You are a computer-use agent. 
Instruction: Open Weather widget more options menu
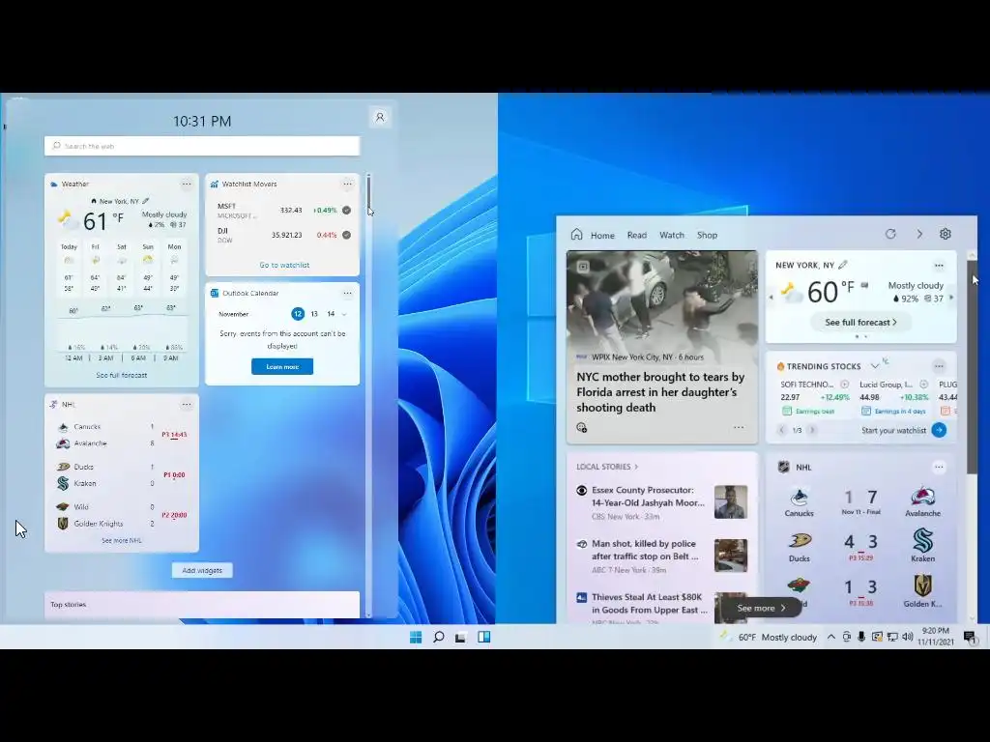tap(187, 185)
